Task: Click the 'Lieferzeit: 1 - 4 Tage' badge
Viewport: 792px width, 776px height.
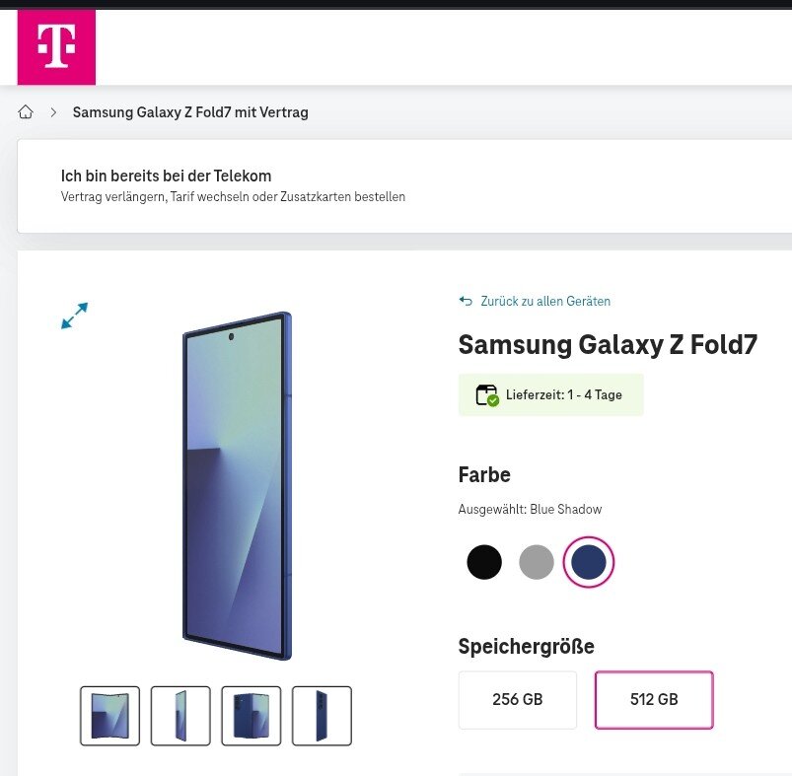Action: [x=563, y=394]
